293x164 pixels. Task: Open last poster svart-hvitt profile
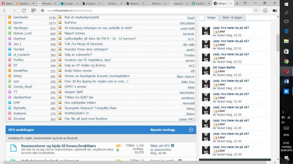pos(188,28)
